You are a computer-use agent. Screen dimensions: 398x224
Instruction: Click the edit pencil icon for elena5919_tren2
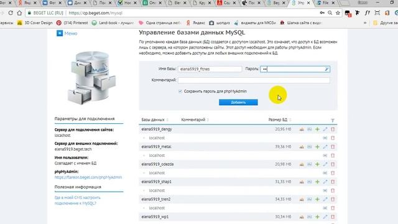[x=325, y=199]
